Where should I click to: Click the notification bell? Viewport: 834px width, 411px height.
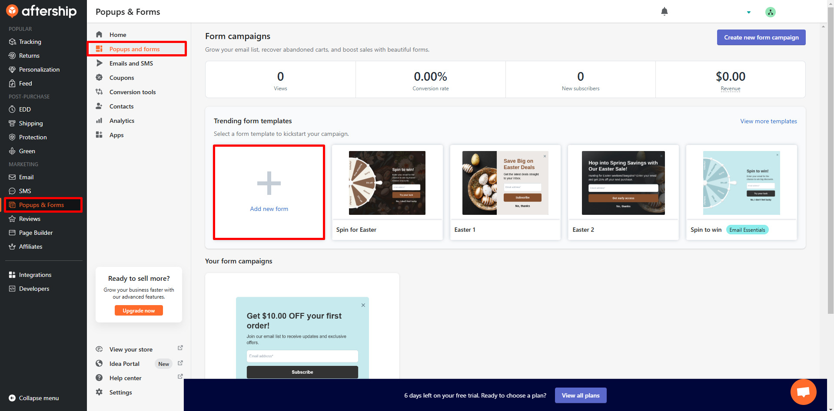coord(664,12)
